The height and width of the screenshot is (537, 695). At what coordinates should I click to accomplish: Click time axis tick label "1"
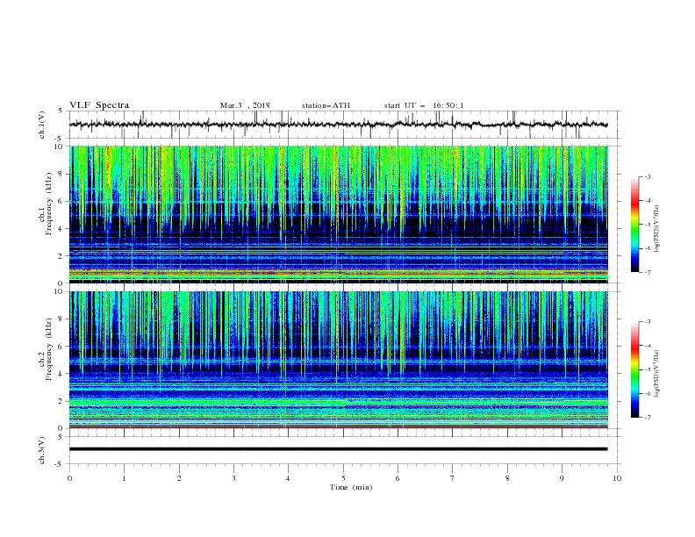click(124, 478)
